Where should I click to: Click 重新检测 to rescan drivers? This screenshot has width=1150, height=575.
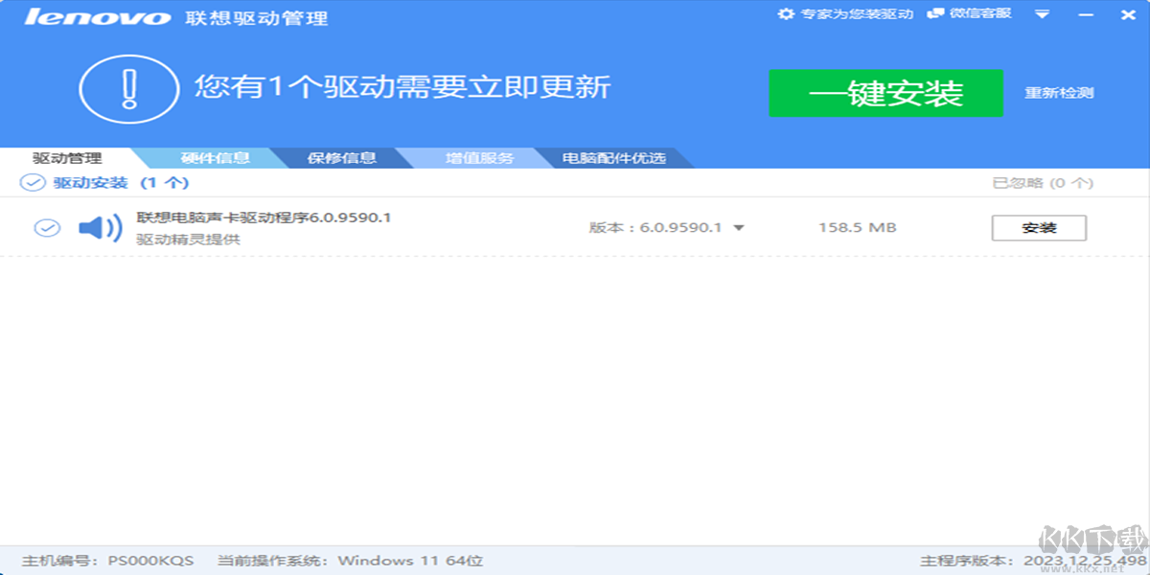tap(1059, 93)
